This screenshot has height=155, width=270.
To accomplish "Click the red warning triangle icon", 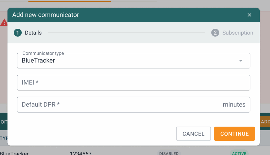I will coord(4,23).
